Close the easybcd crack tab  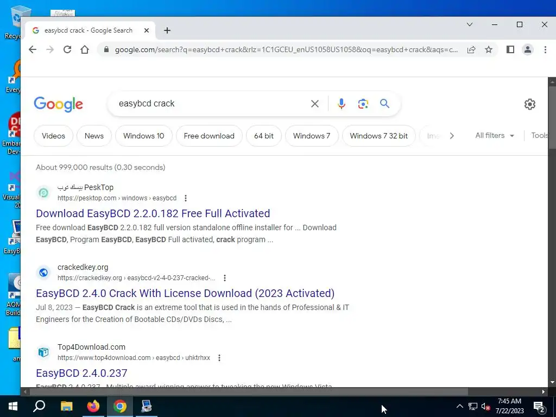(147, 30)
